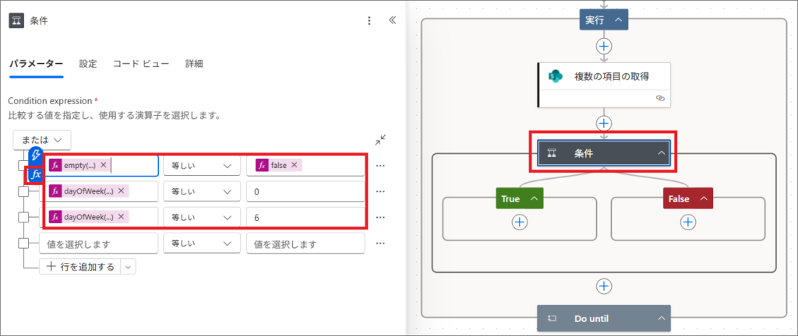The width and height of the screenshot is (798, 336).
Task: Tick the checkbox for the first condition row
Action: tap(23, 166)
